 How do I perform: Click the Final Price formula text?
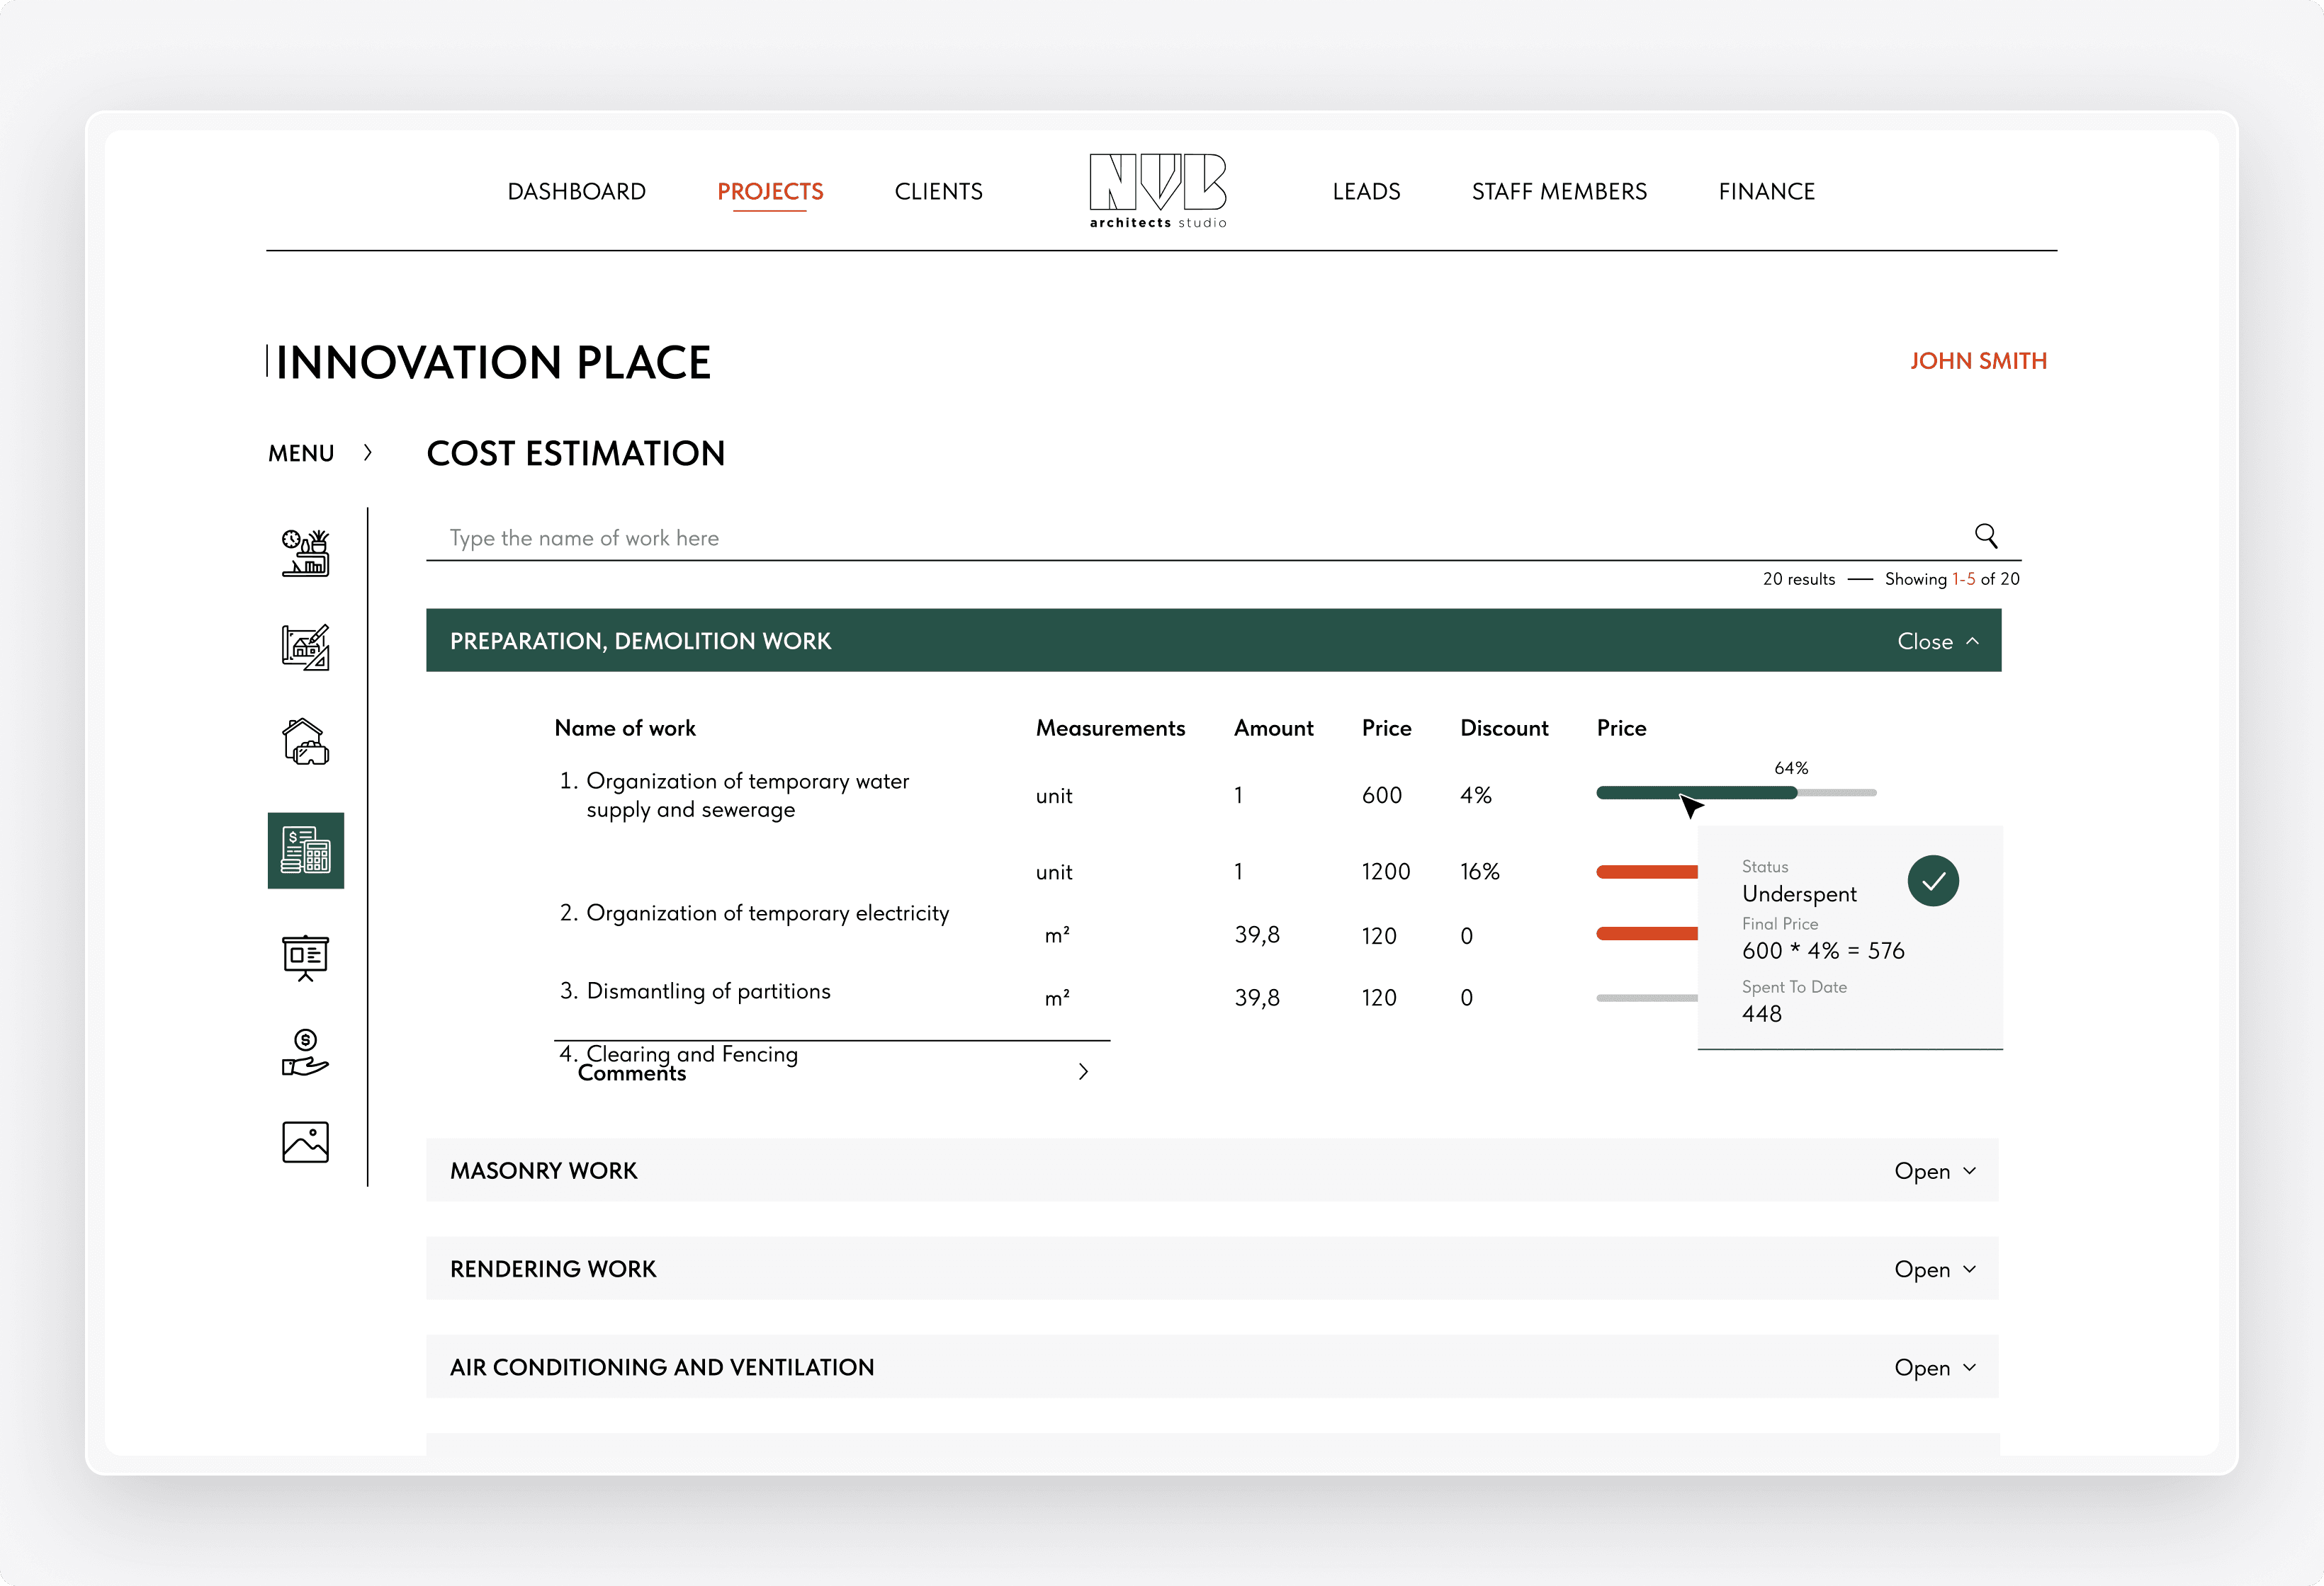click(x=1823, y=950)
